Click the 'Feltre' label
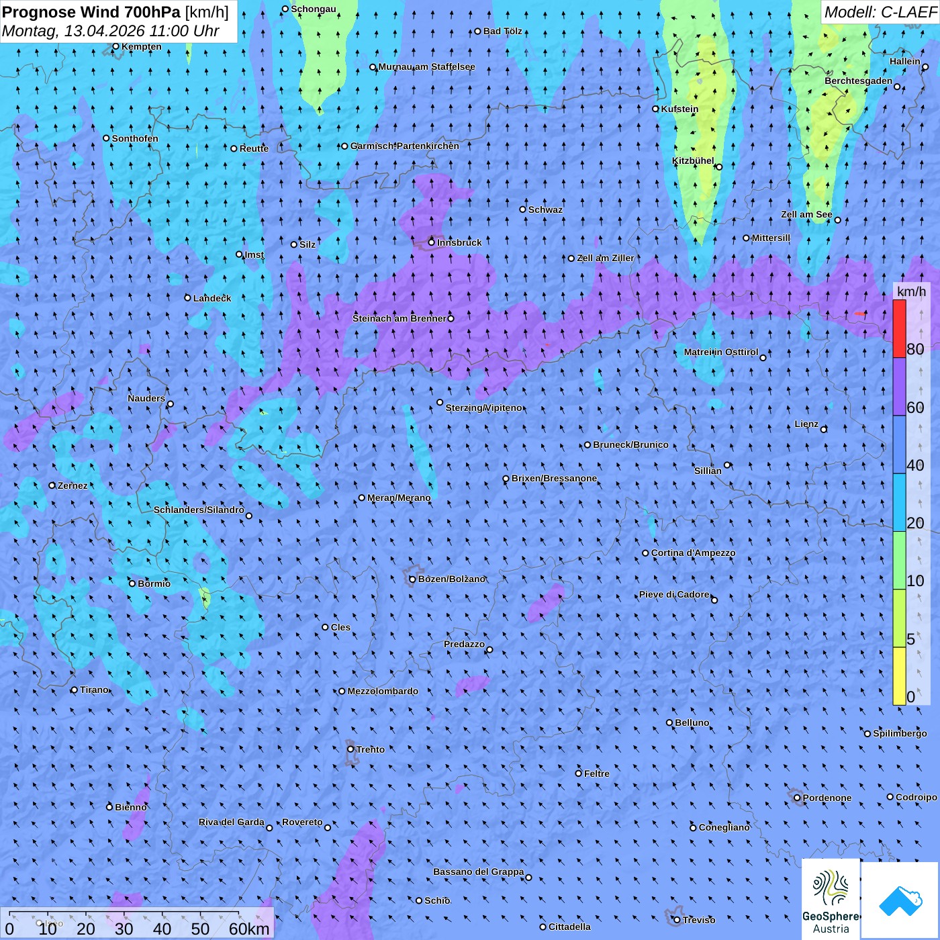 tap(597, 773)
